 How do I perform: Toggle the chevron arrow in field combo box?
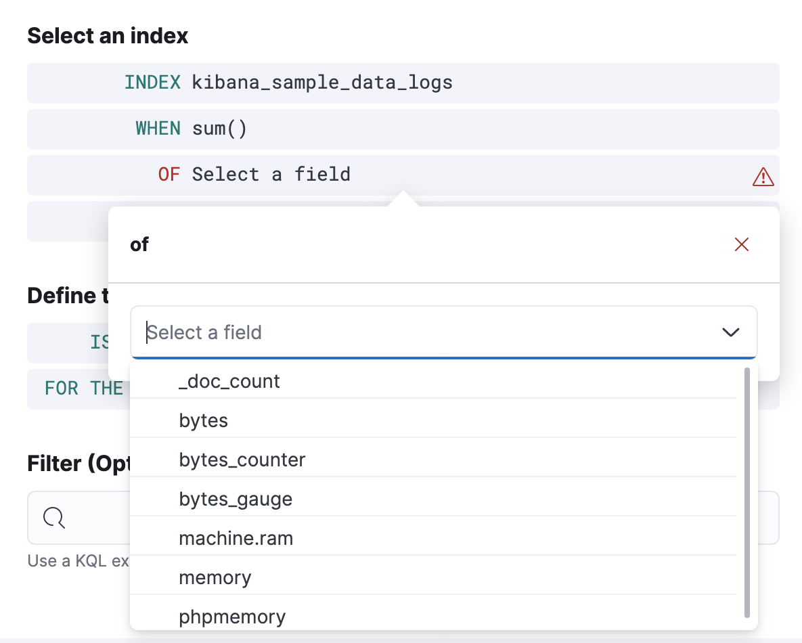tap(730, 332)
